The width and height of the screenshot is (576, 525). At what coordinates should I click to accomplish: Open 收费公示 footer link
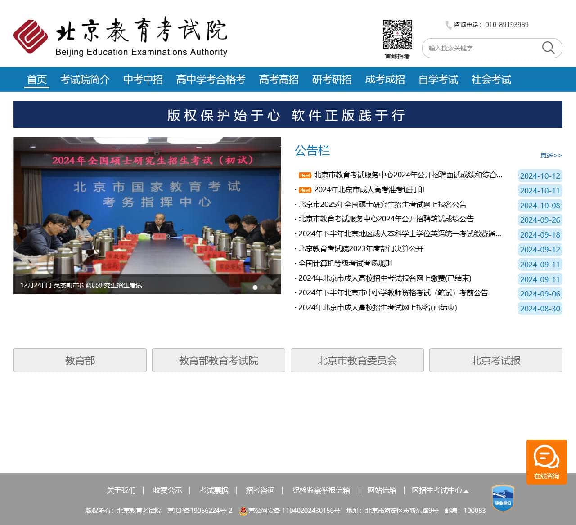(167, 490)
